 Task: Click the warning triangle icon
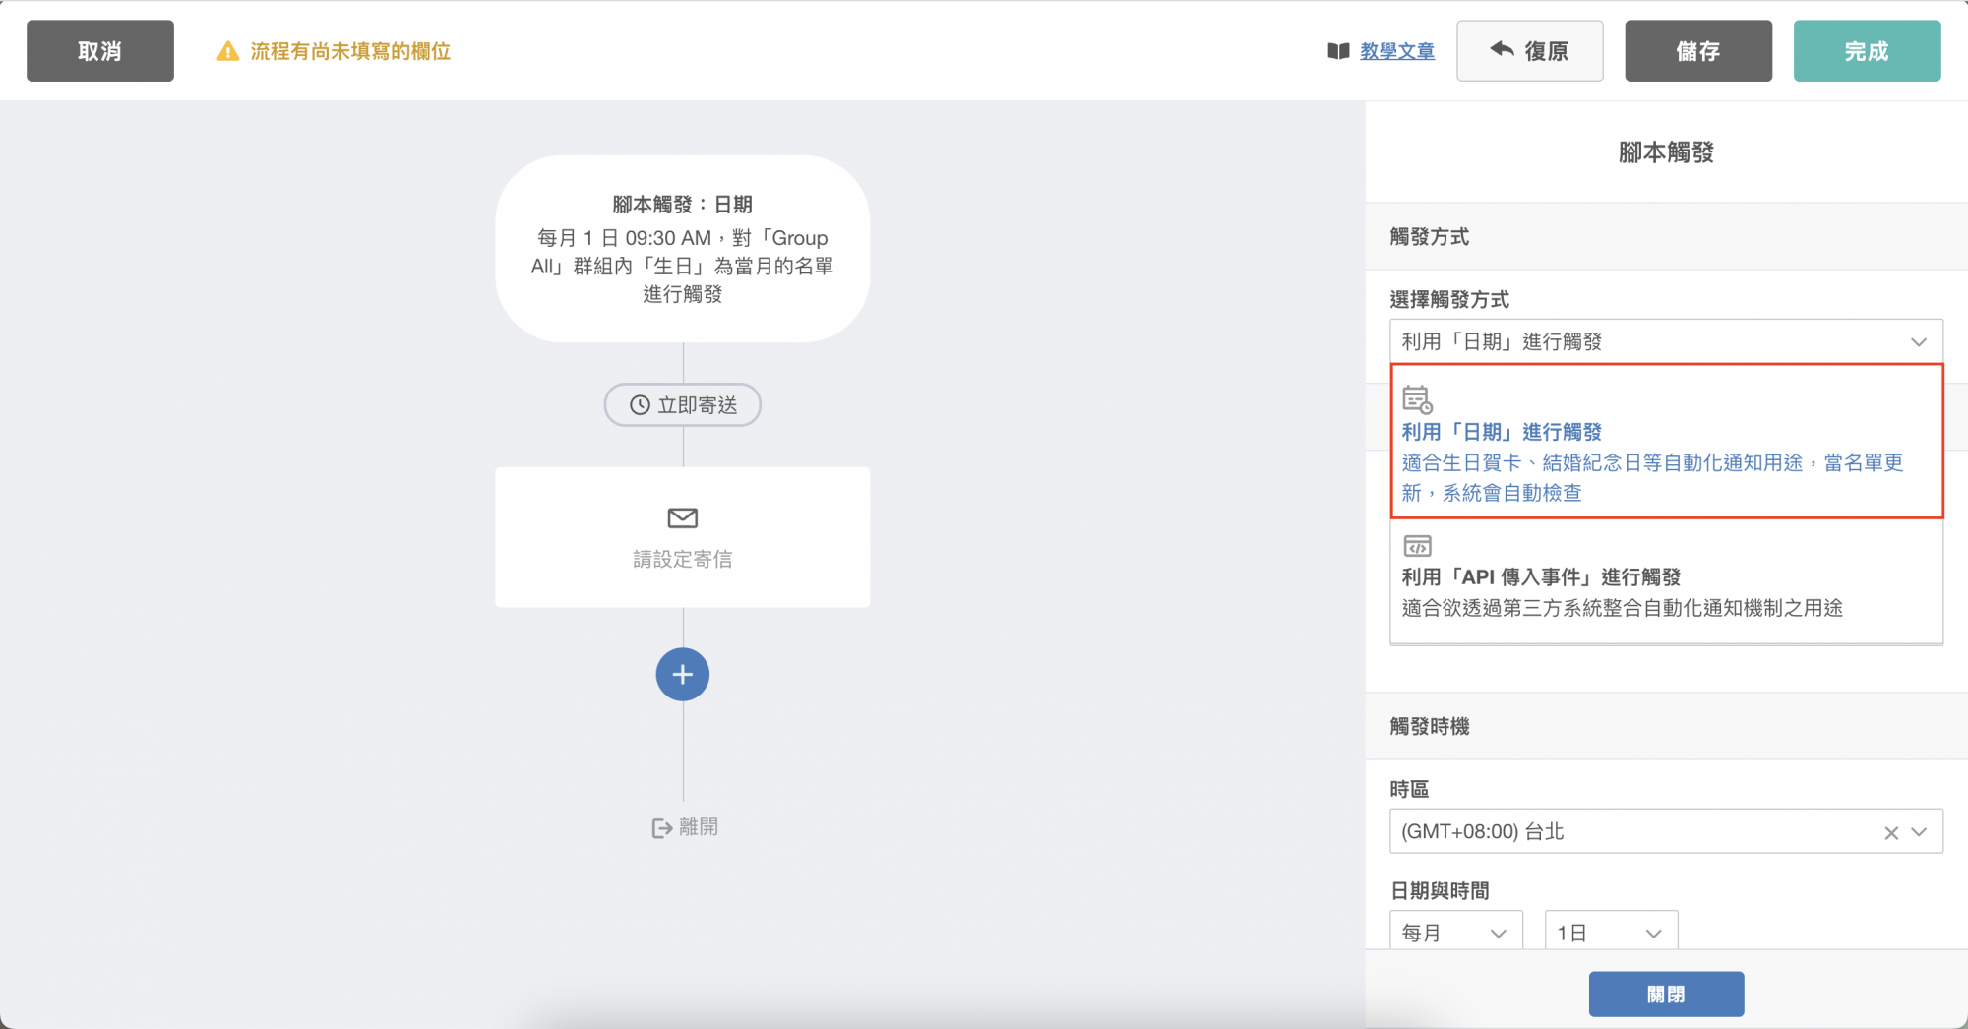[x=228, y=51]
